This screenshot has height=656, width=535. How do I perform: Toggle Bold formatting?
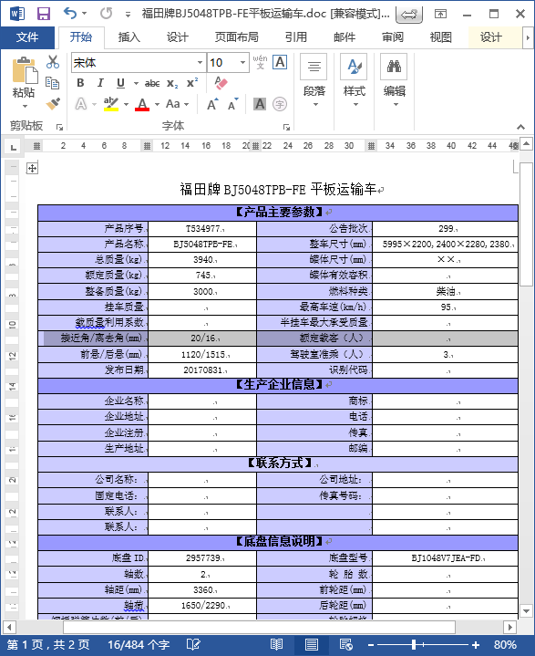pyautogui.click(x=81, y=83)
